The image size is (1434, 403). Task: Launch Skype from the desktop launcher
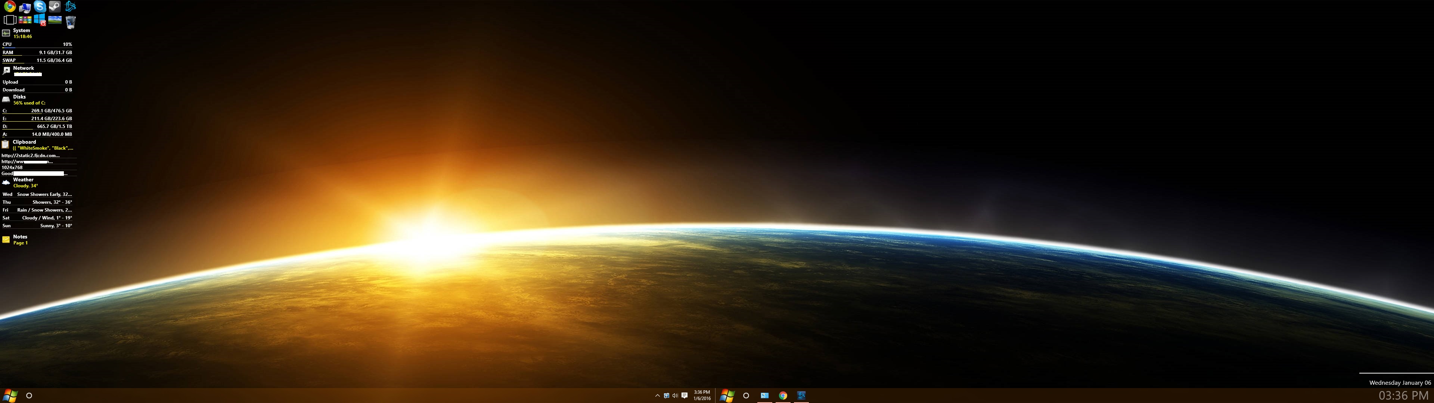coord(40,7)
